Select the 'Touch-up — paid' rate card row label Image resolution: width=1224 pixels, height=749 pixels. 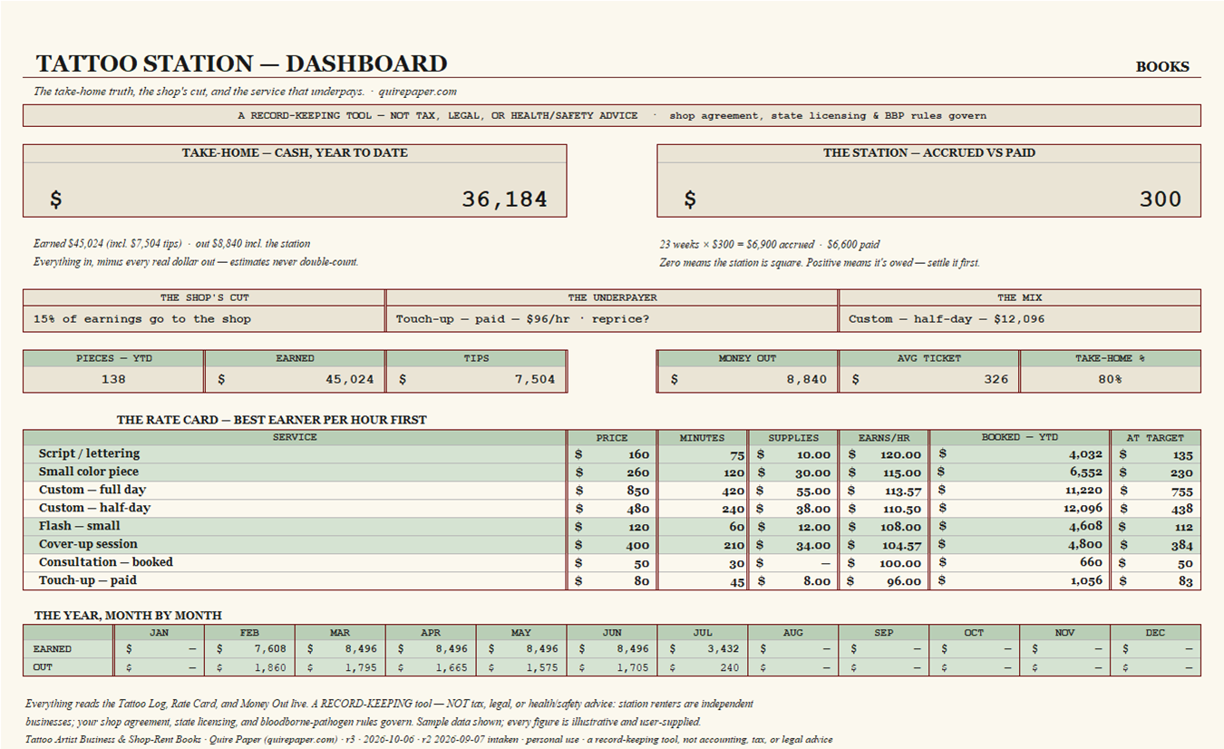[x=88, y=581]
